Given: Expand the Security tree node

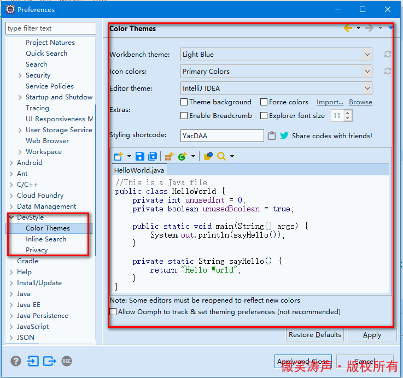Looking at the screenshot, I should pyautogui.click(x=20, y=75).
